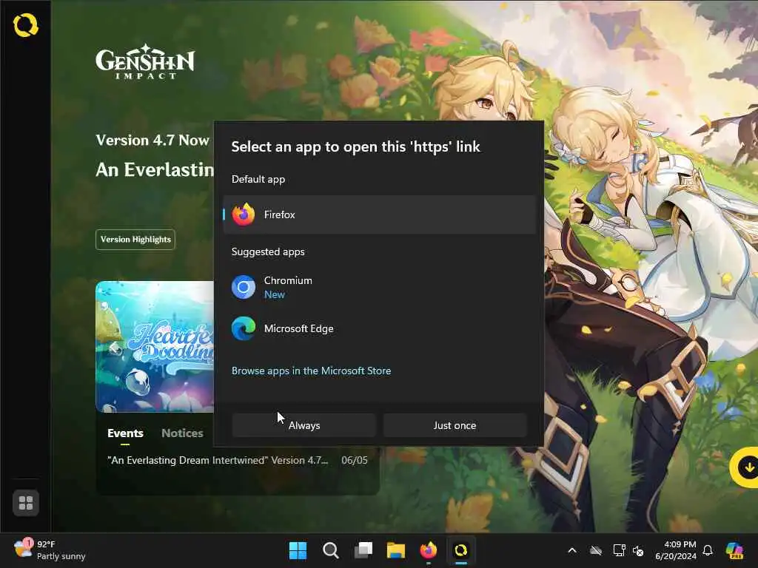This screenshot has height=568, width=758.
Task: Open the Heartfelt Doodling event banner
Action: tap(155, 346)
